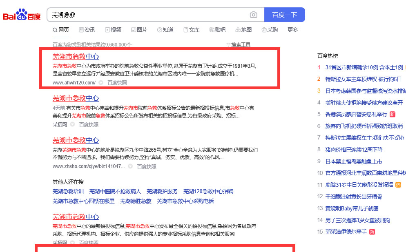Expand the arrow next to www.zhsho.com result

click(130, 166)
